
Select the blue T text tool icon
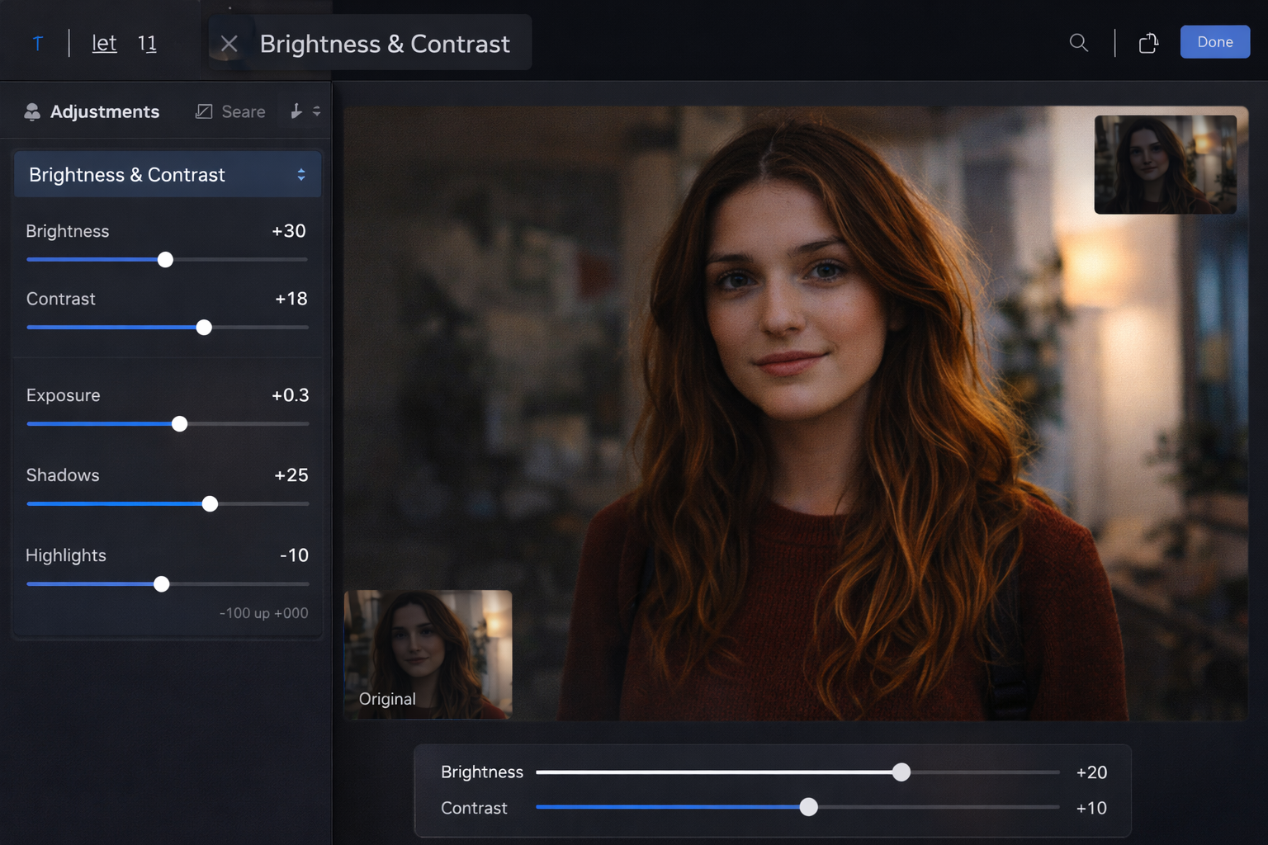[38, 44]
